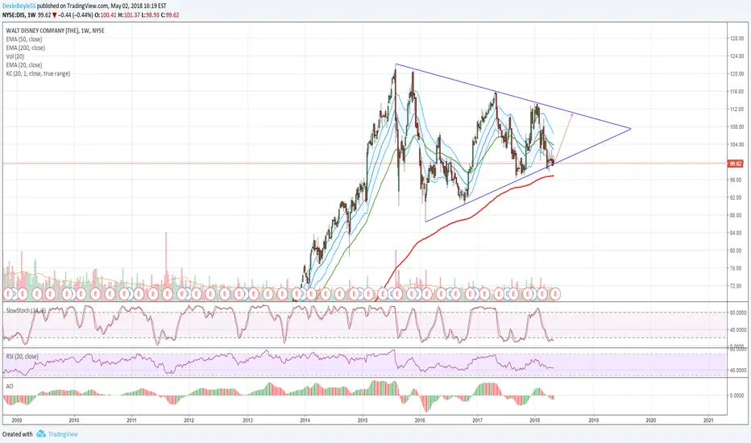Click the RSI (20, close) pane label

[22, 356]
